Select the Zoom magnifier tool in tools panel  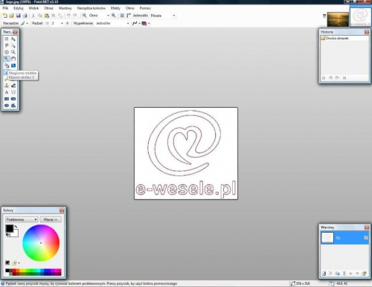pyautogui.click(x=13, y=52)
